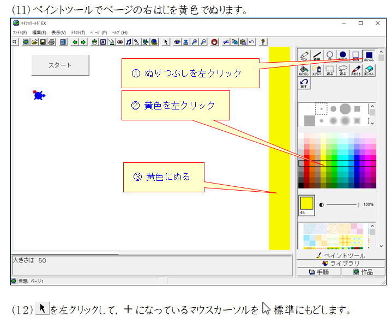Viewport: 392px width, 323px height.
Task: Click the scissors cut toolbar icon
Action: click(226, 42)
